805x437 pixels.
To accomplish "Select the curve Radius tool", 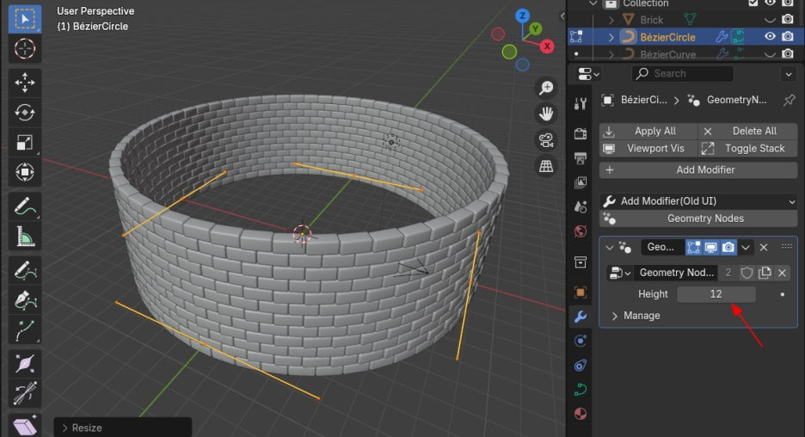I will point(25,364).
